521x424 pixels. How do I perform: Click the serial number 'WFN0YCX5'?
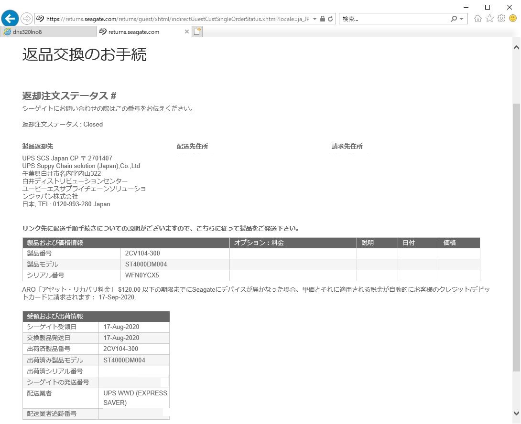pos(142,275)
